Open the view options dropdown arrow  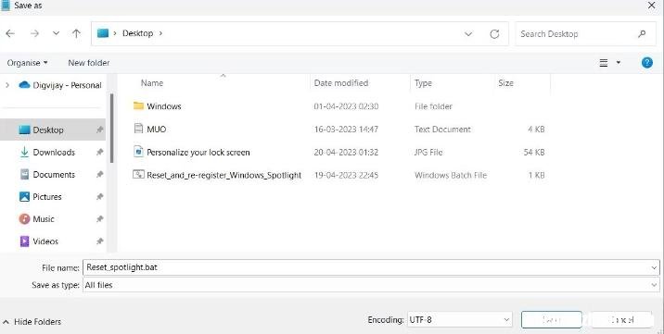coord(619,63)
